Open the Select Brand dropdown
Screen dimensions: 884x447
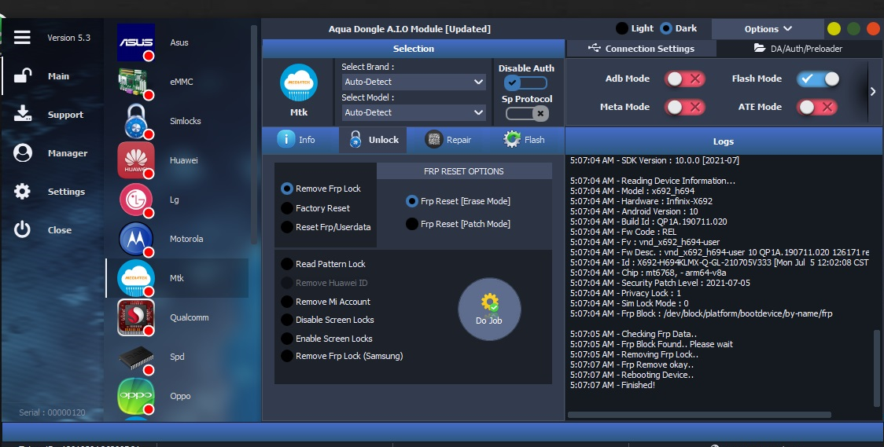(414, 82)
